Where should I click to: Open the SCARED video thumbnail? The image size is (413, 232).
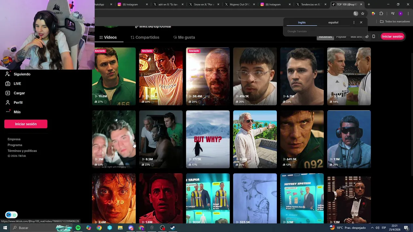pyautogui.click(x=114, y=198)
